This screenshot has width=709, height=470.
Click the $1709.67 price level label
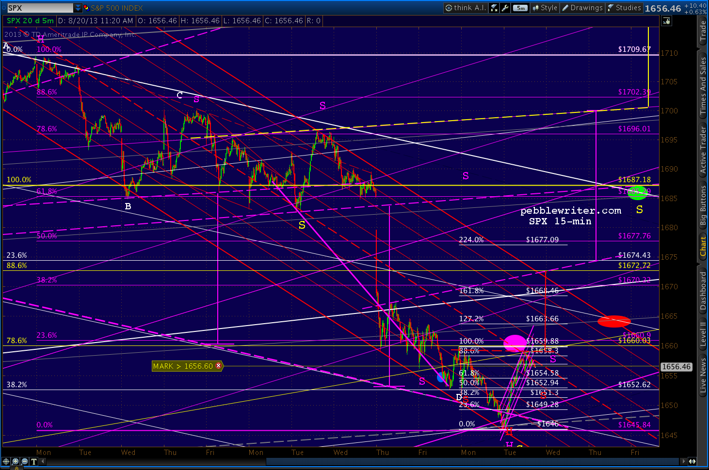click(634, 49)
